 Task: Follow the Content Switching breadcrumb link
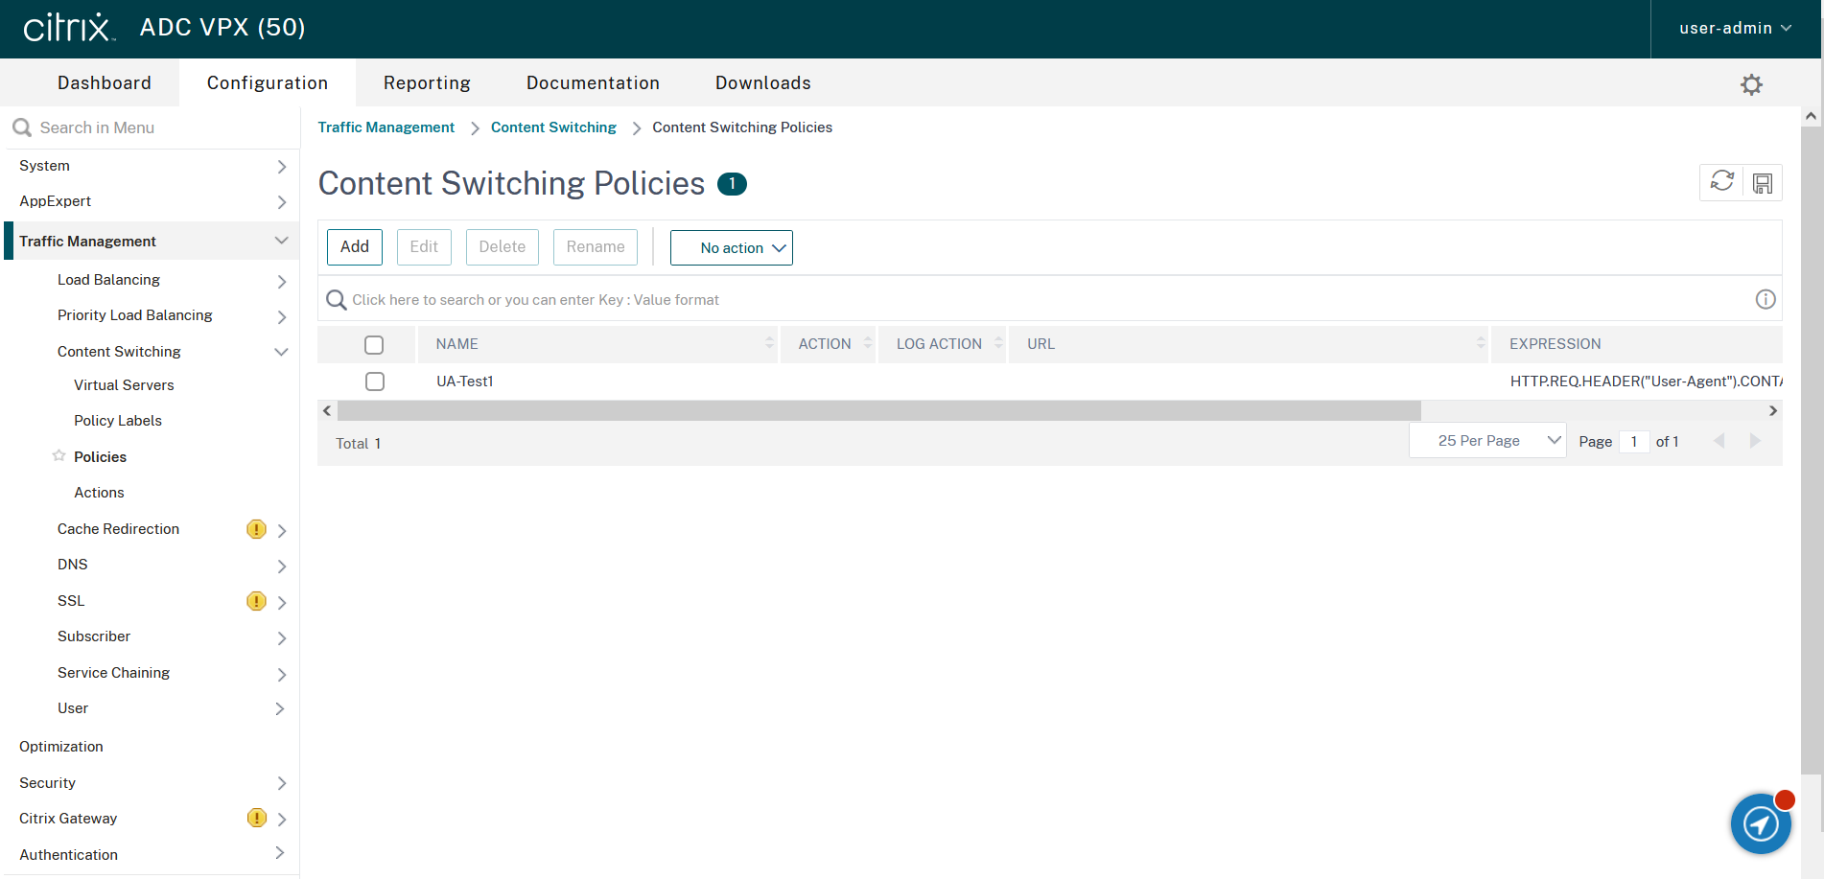553,127
